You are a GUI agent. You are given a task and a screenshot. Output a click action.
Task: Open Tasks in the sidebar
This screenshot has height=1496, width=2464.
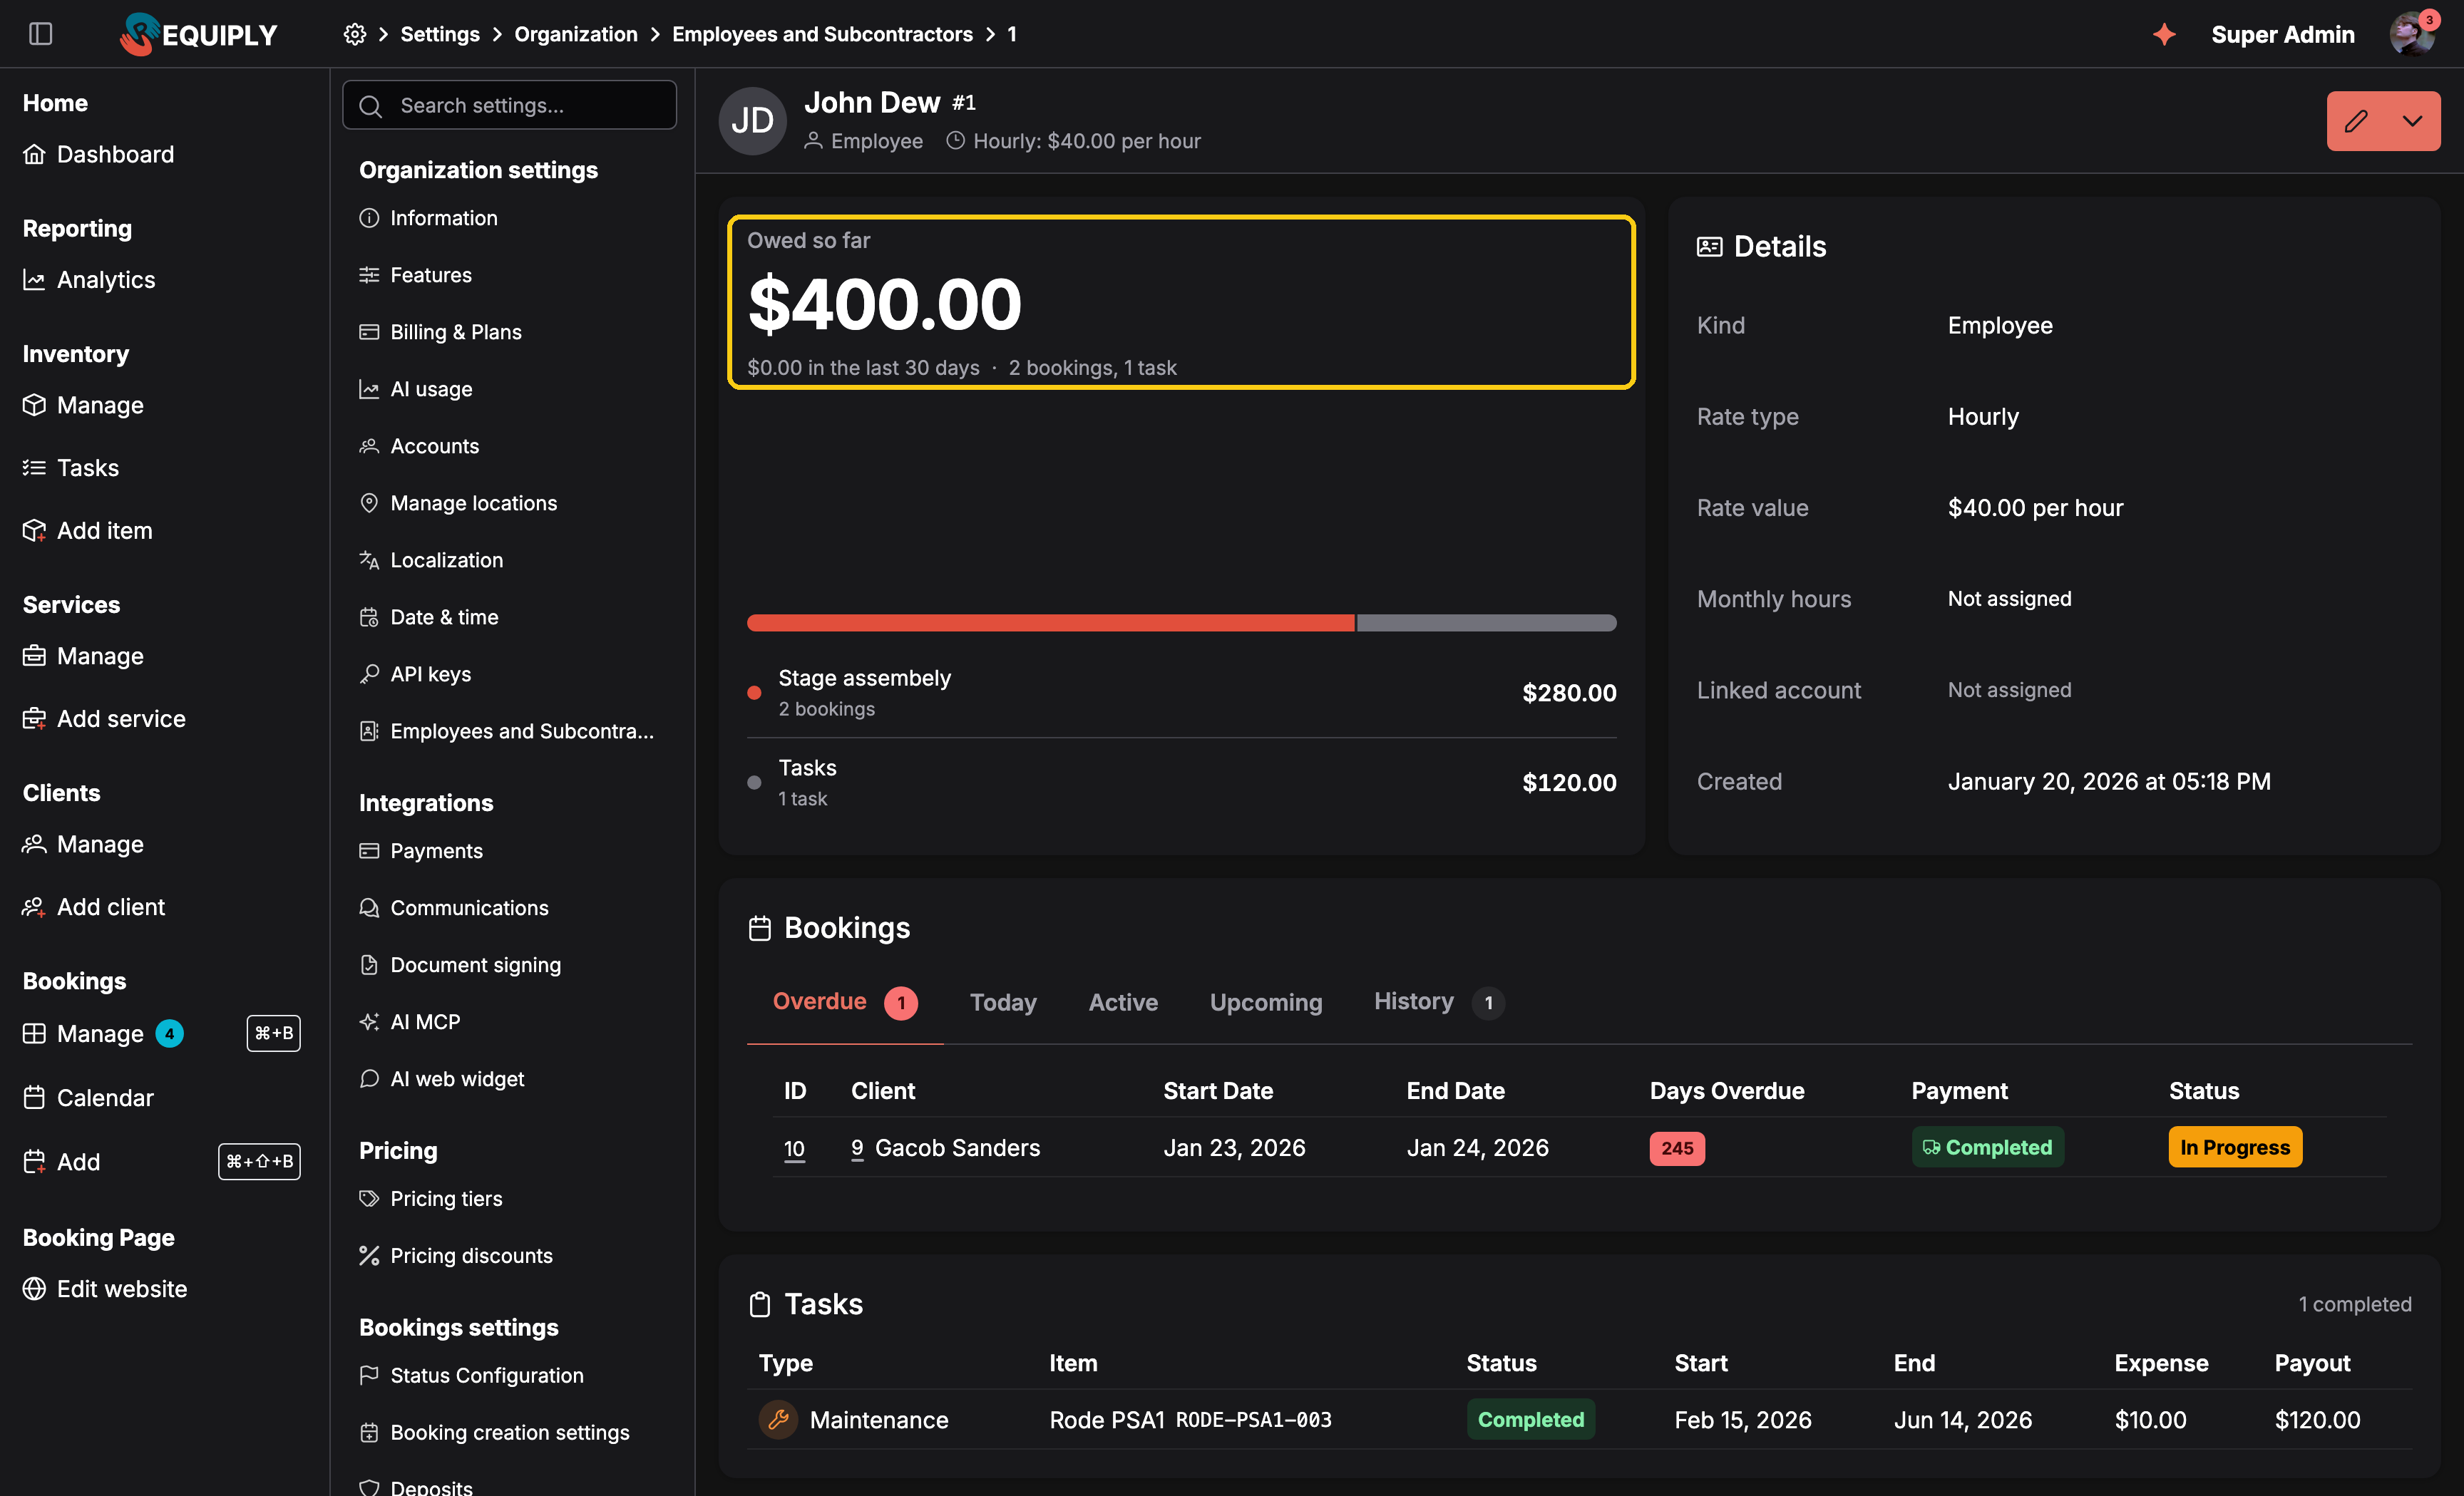coord(71,468)
